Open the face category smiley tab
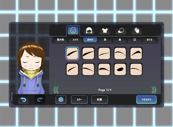The image size is (173, 127). coord(73,30)
